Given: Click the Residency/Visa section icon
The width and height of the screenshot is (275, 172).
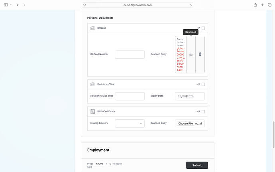Looking at the screenshot, I should coord(93,84).
